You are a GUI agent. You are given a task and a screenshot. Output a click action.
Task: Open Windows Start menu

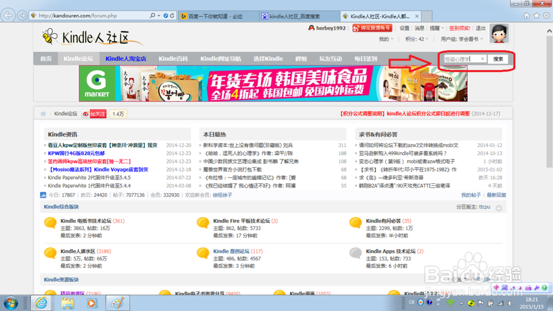11,303
